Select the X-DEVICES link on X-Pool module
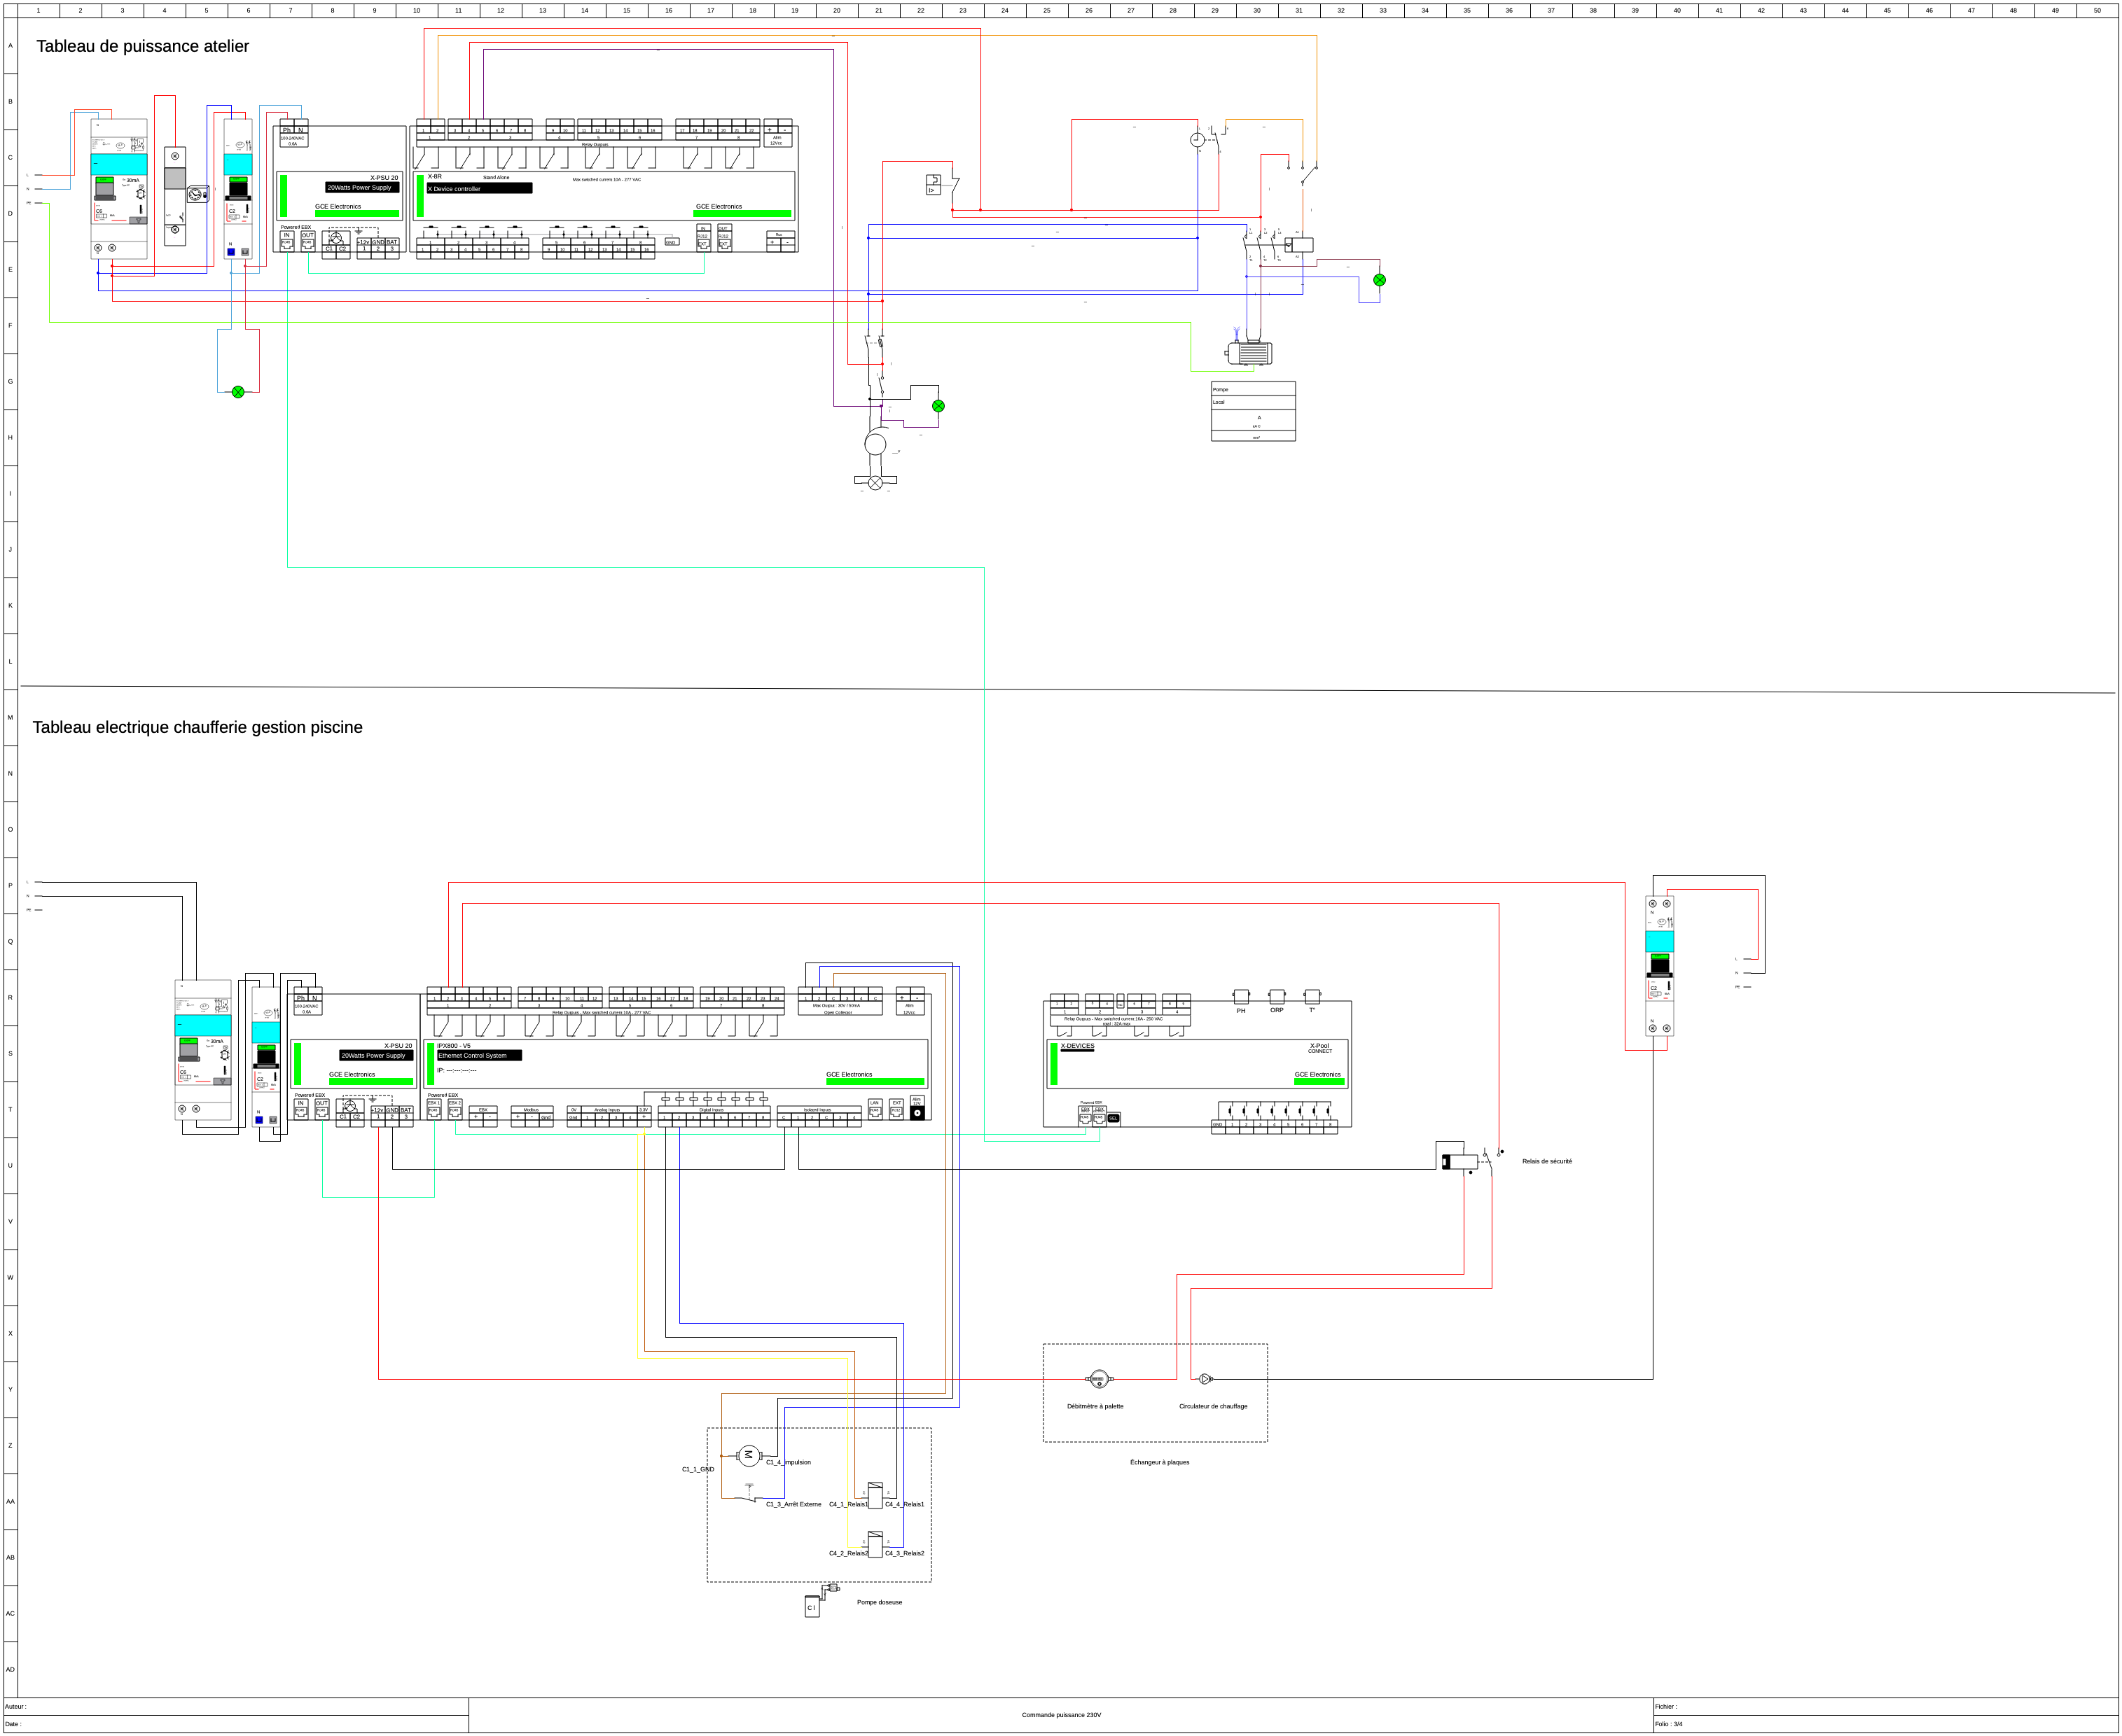The height and width of the screenshot is (1736, 2122). (x=1078, y=1046)
